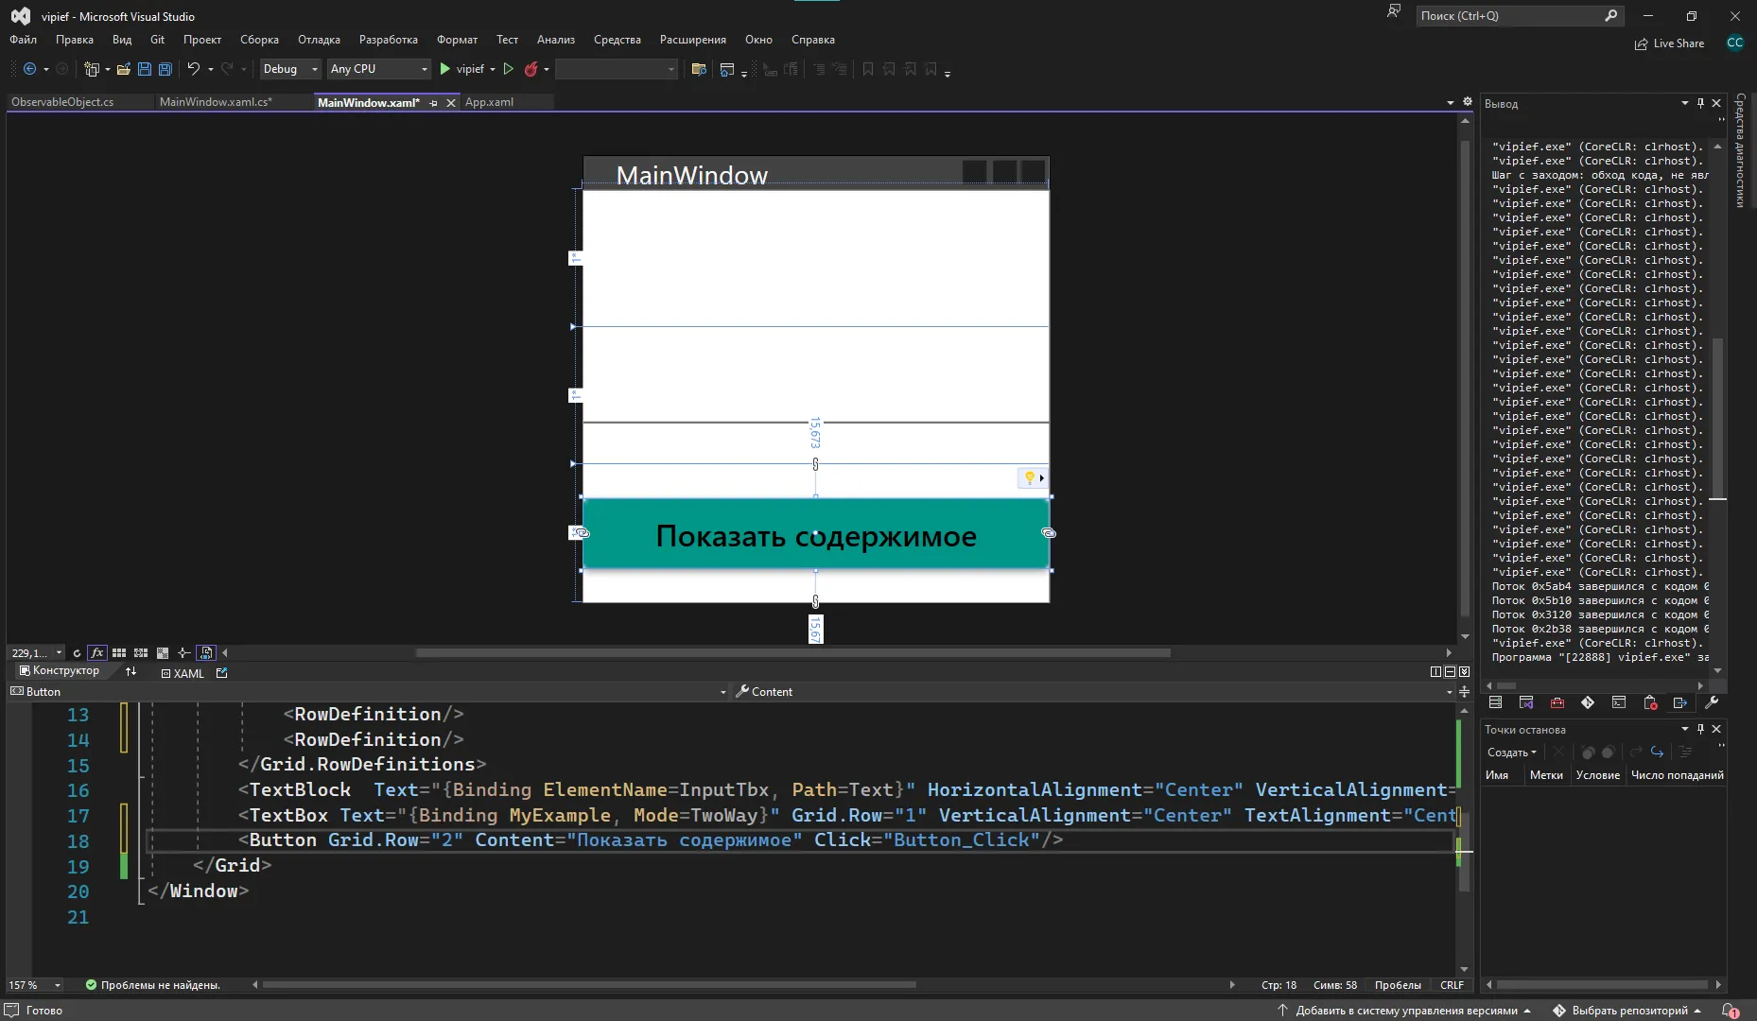Select the Показать содержимое button in designer

(816, 535)
